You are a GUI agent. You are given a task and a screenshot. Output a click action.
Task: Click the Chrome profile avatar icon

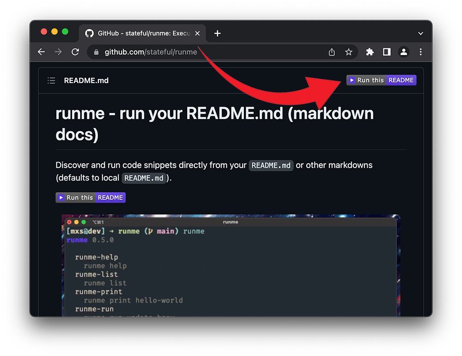coord(404,52)
